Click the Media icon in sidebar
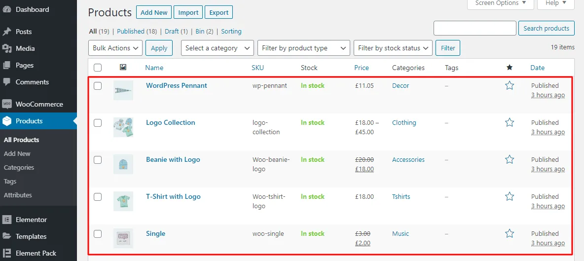The image size is (584, 261). pyautogui.click(x=7, y=48)
